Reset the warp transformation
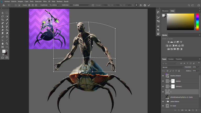This screenshot has width=201, height=113. pyautogui.click(x=141, y=5)
